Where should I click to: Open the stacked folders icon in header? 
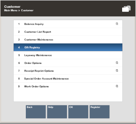point(126,9)
